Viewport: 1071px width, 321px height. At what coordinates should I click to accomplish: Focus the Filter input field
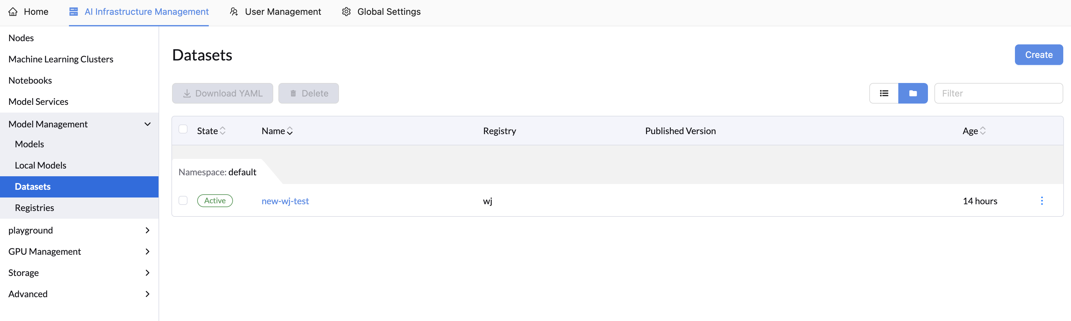point(998,93)
